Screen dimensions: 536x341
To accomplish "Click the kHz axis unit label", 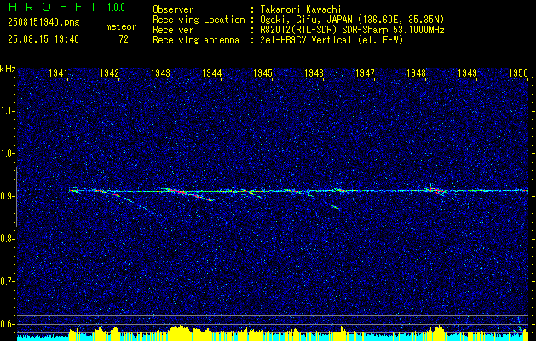I will point(8,69).
